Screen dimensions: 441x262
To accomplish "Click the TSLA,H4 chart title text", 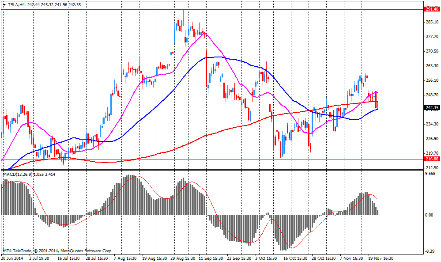I will 17,4.
